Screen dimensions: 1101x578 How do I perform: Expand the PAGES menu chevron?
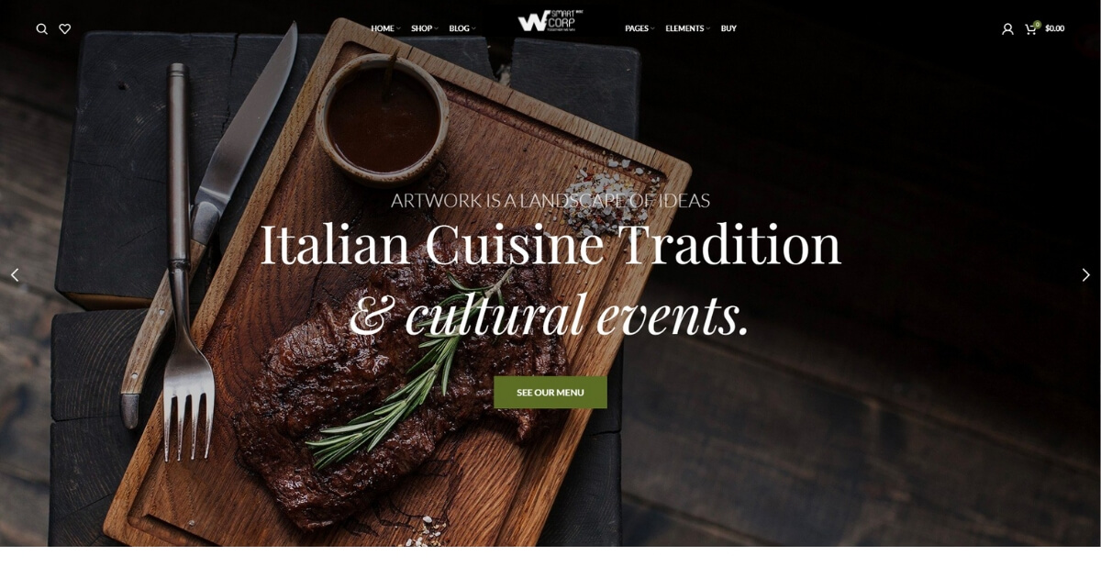pyautogui.click(x=653, y=29)
